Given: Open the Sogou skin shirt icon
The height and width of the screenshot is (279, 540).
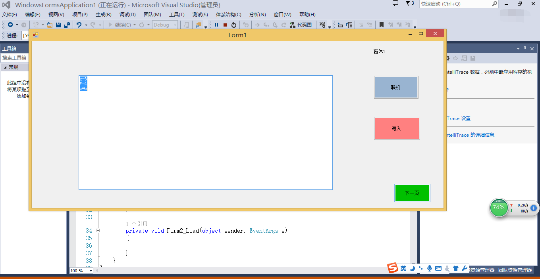Looking at the screenshot, I should point(456,268).
